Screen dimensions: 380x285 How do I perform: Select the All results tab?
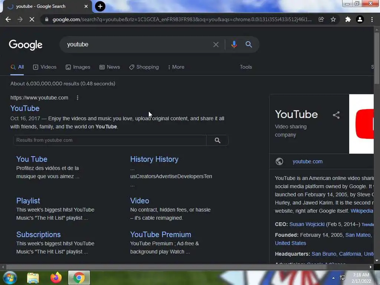tap(17, 67)
